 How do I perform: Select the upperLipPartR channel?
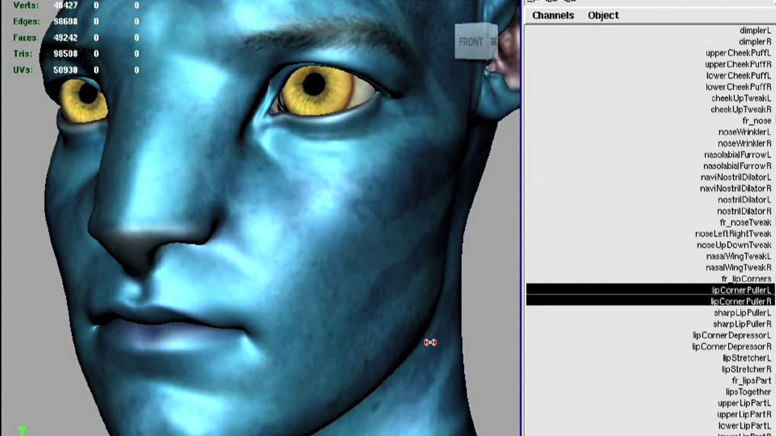click(744, 415)
